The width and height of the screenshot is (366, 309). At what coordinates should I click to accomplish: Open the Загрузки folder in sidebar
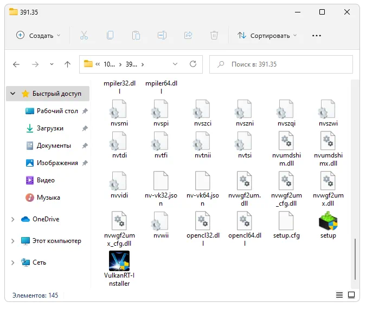click(50, 128)
